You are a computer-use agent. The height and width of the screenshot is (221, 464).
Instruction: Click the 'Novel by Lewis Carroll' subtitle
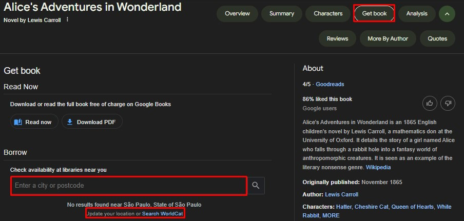point(32,20)
